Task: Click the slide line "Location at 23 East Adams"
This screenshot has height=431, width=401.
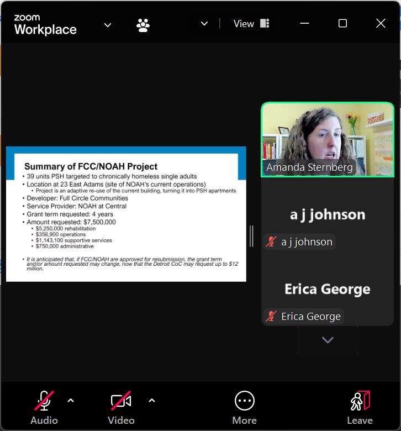Action: tap(116, 184)
